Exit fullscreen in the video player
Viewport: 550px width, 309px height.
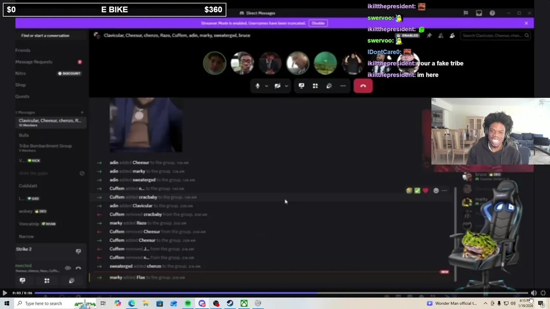point(543,293)
